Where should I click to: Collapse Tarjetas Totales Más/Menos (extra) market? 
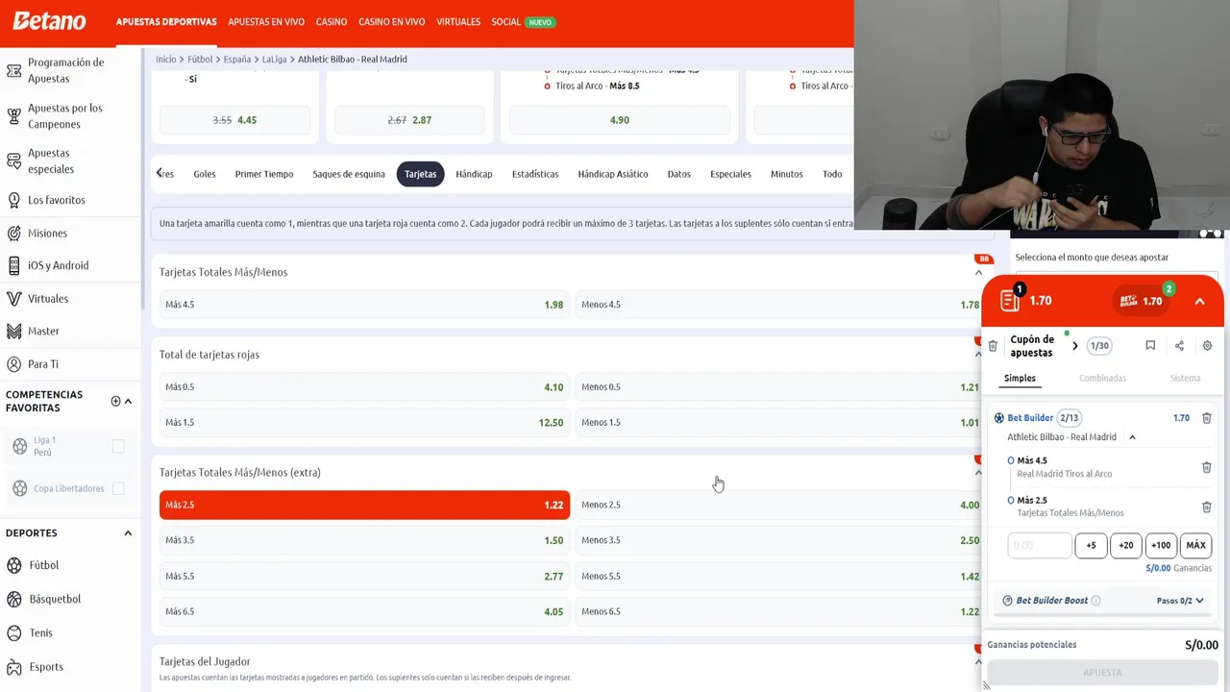coord(978,473)
